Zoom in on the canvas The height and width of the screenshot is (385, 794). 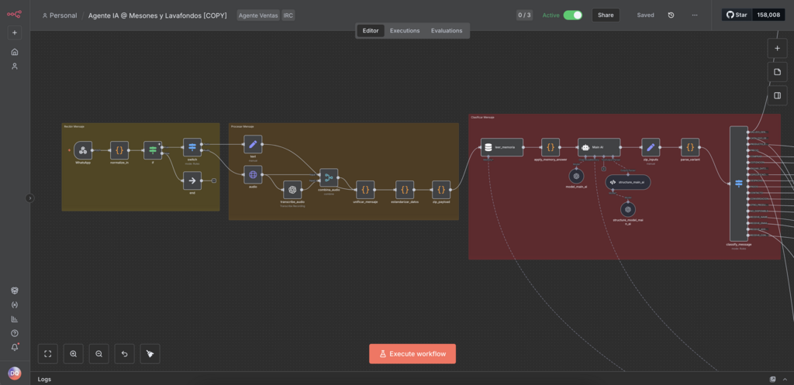[x=74, y=354]
